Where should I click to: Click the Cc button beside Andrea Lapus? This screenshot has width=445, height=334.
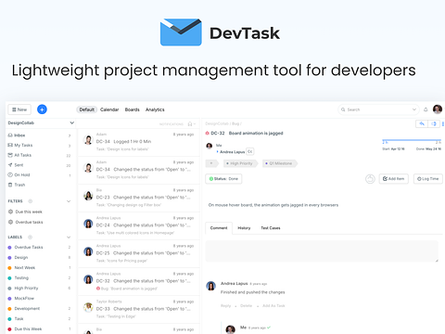250,151
